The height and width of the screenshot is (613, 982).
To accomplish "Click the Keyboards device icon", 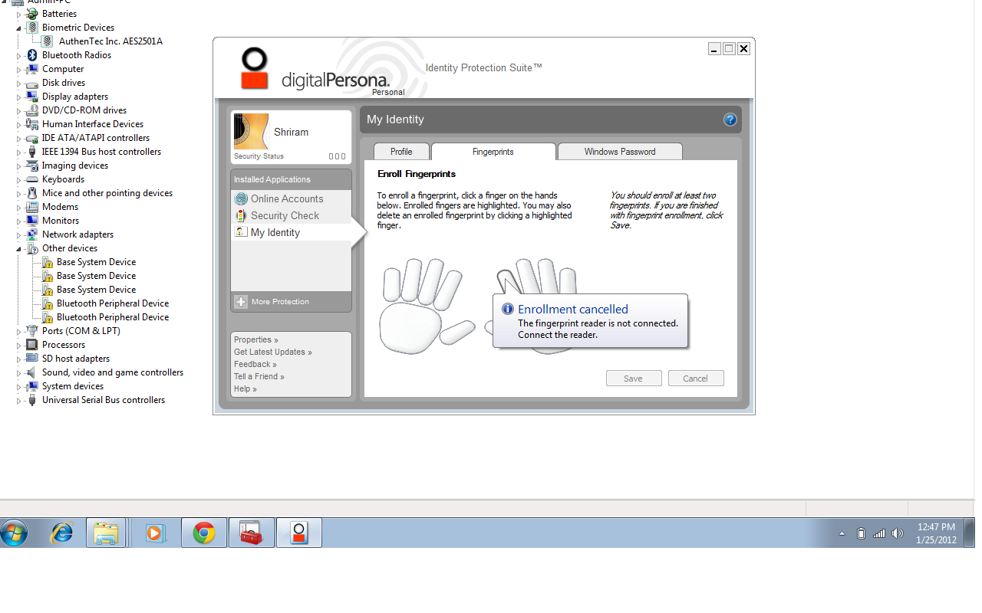I will click(x=32, y=179).
